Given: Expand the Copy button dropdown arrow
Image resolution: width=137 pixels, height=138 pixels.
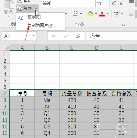Looking at the screenshot, I should coord(36,9).
